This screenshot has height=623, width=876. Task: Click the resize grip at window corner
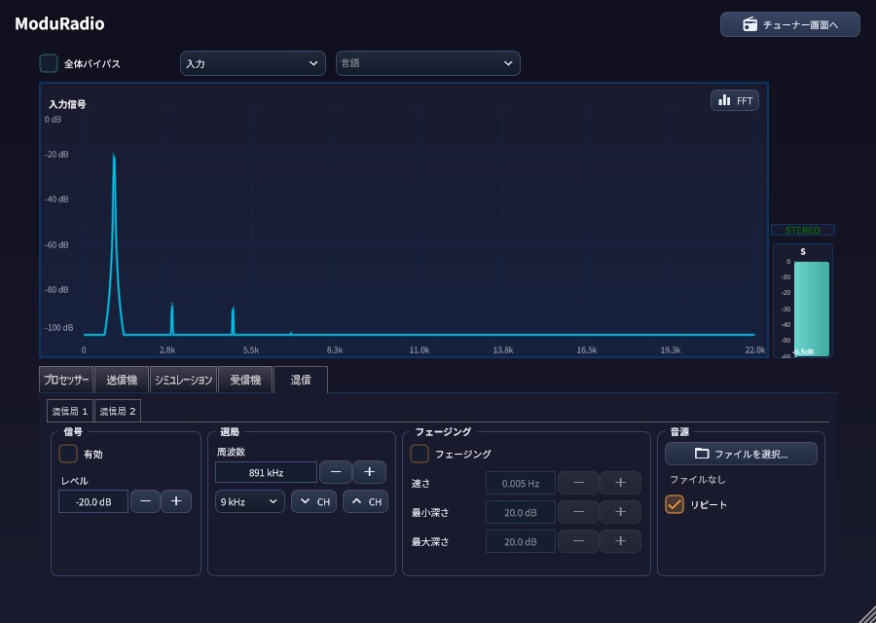(x=866, y=613)
